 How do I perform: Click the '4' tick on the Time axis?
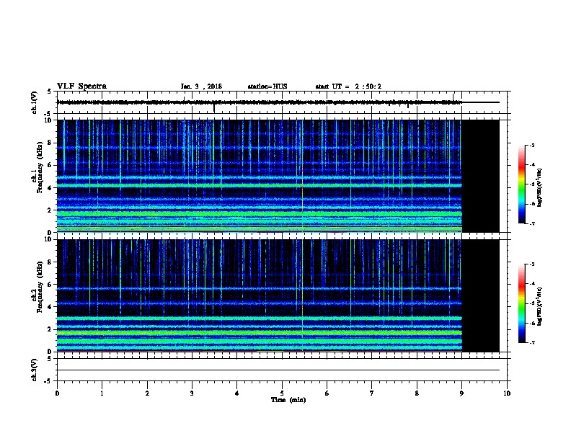tap(237, 393)
